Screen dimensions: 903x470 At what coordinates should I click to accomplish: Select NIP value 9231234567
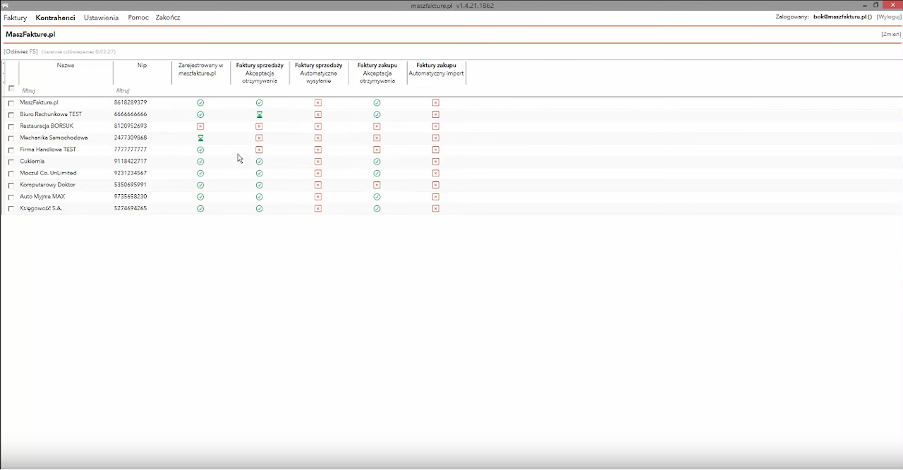tap(131, 173)
